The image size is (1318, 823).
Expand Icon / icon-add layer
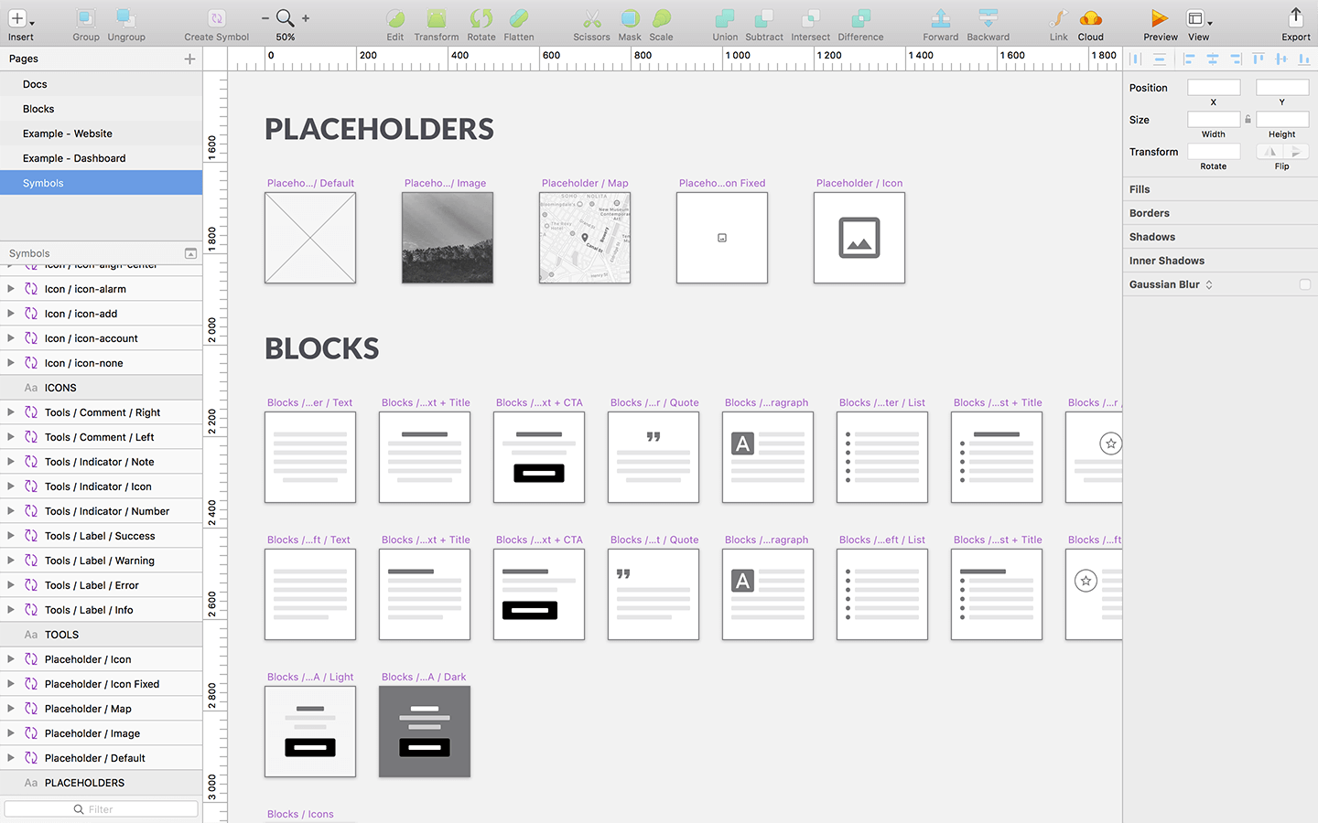(x=10, y=314)
